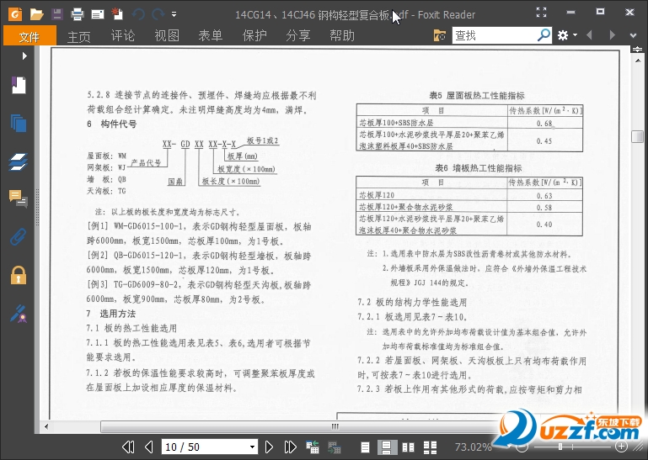Open the search settings gear dropdown
Image resolution: width=648 pixels, height=460 pixels.
coord(566,35)
